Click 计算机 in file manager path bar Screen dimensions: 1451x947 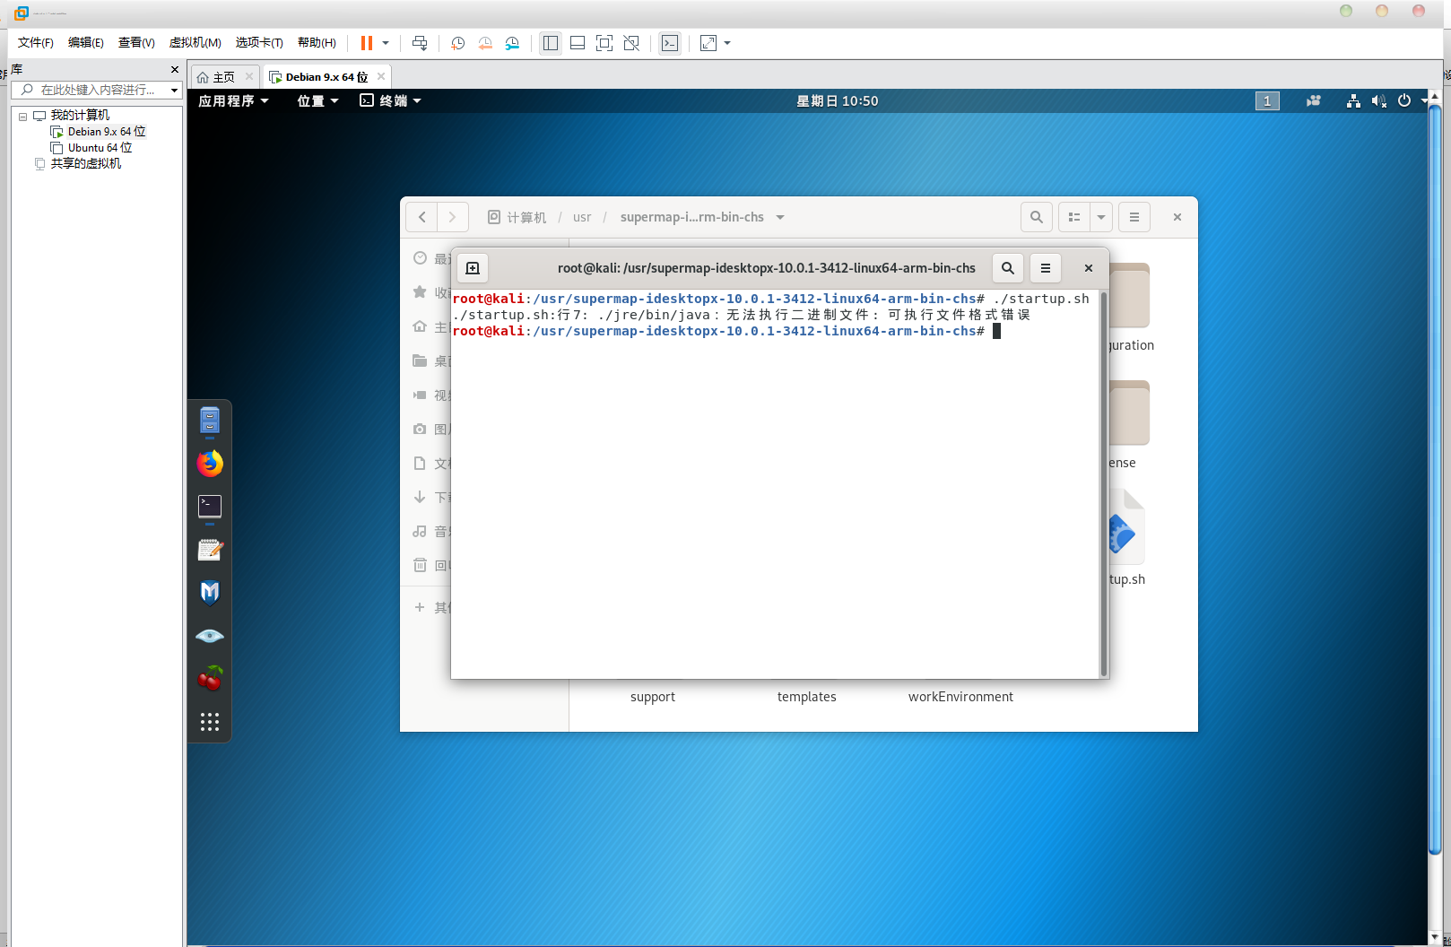tap(517, 217)
